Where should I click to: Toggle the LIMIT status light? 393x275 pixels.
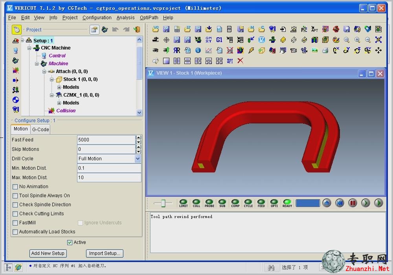coord(184,203)
